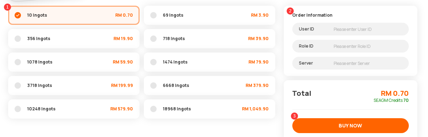The image size is (428, 137).
Task: Choose the 10248 Ingots package
Action: point(74,109)
